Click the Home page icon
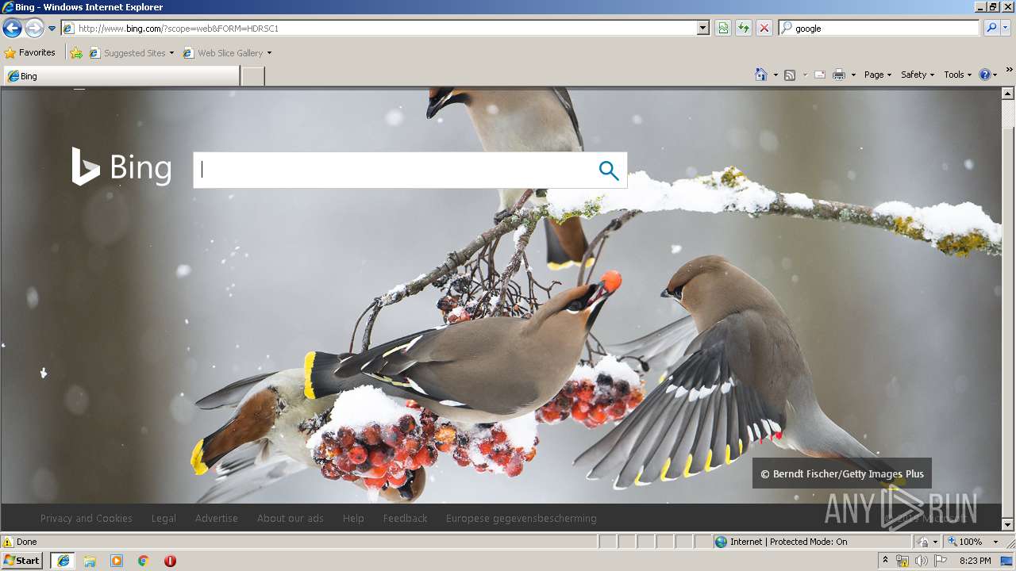This screenshot has width=1016, height=571. [x=761, y=75]
